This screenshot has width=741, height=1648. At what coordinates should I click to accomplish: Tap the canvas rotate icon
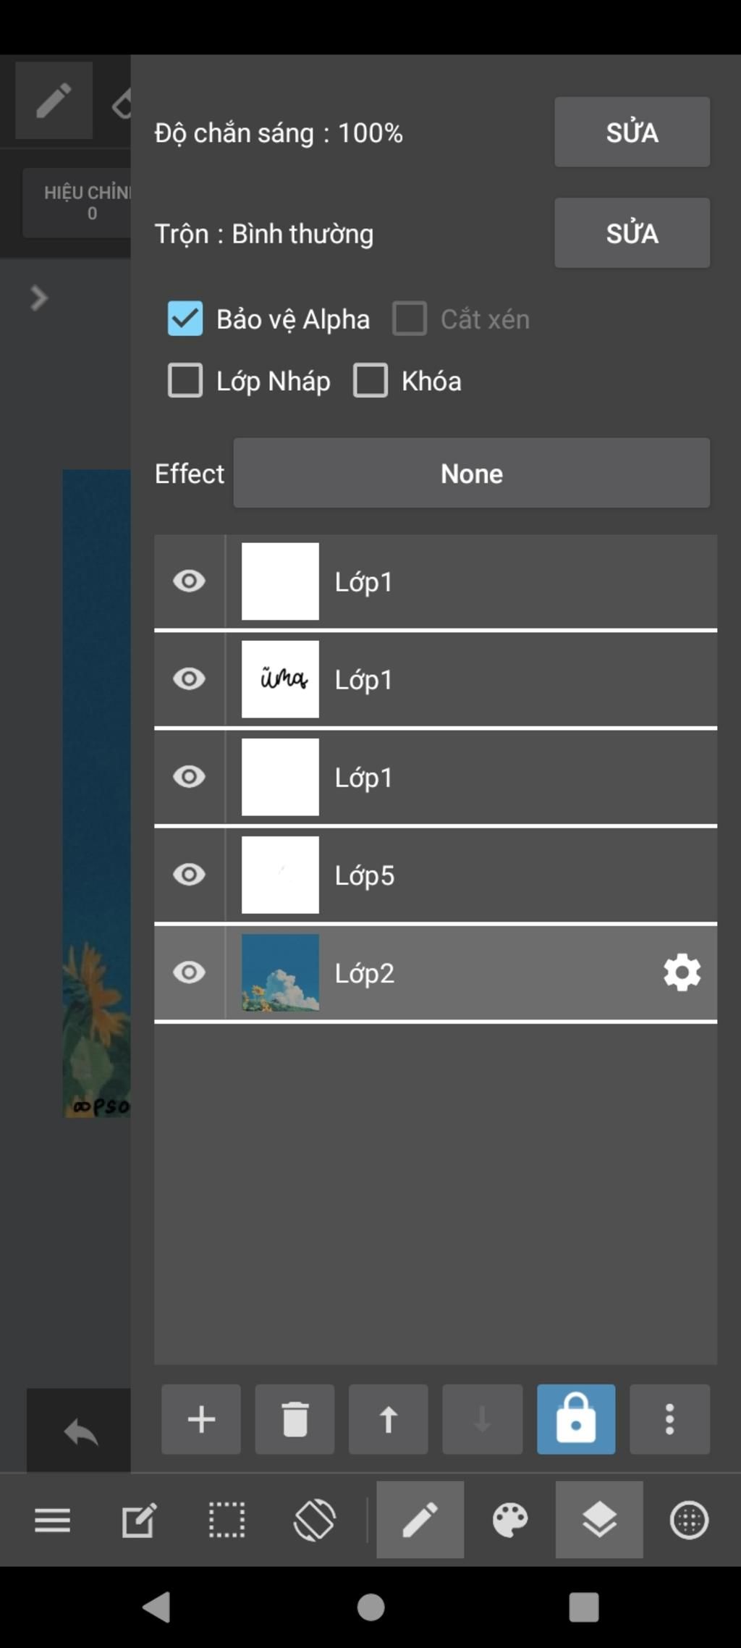click(x=314, y=1520)
